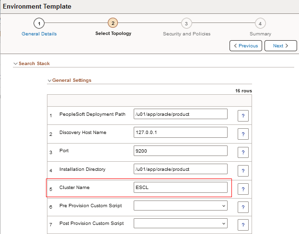Show help for Pre Provision Custom Script
299x234 pixels.
[x=243, y=207]
